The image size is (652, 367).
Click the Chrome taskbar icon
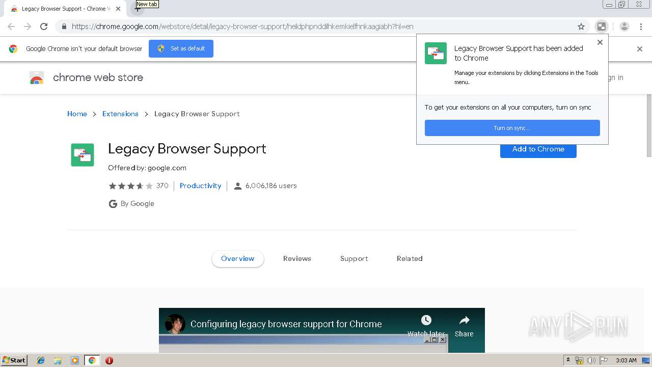[92, 360]
